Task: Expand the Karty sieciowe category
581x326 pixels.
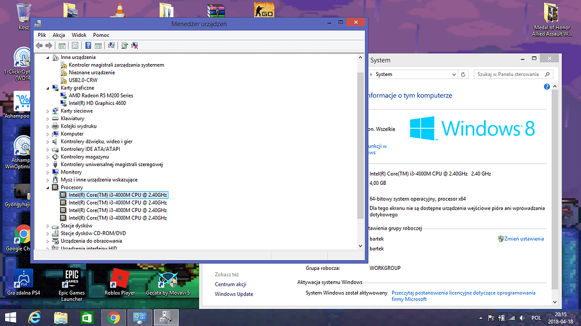Action: [48, 111]
